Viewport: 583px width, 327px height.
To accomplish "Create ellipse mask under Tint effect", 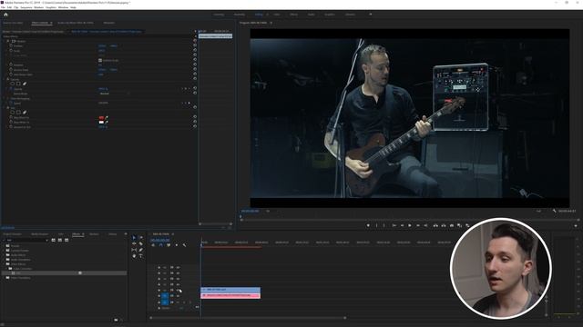I will (x=12, y=113).
